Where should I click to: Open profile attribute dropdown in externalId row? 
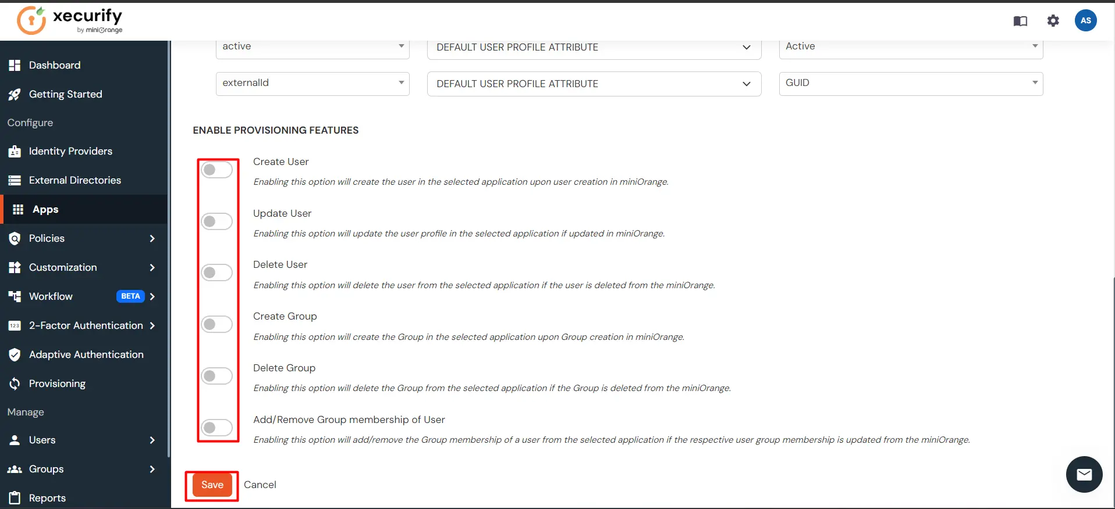pyautogui.click(x=594, y=84)
